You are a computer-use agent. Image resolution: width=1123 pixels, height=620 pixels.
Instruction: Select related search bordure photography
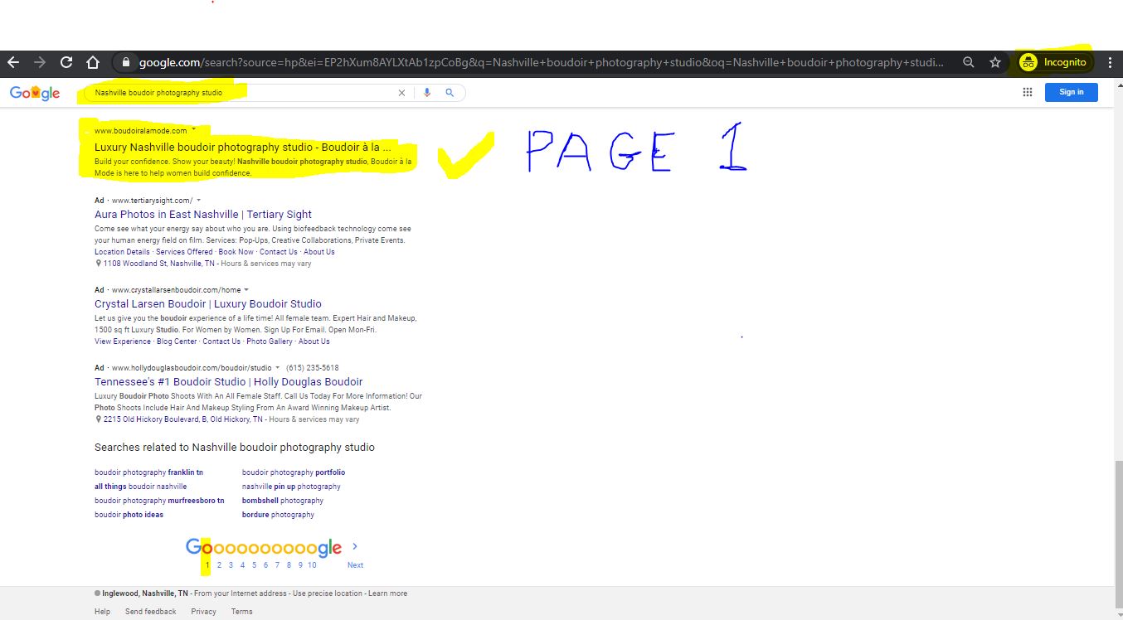(x=278, y=515)
